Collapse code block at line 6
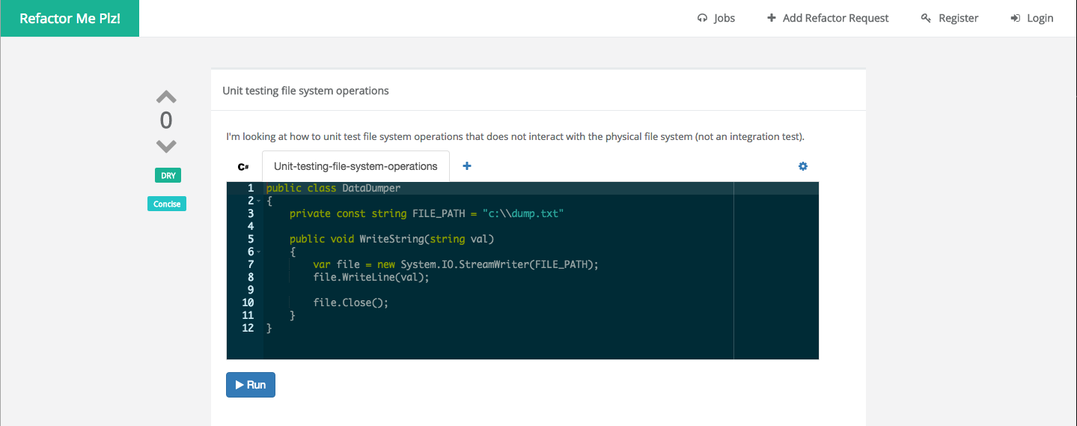The image size is (1077, 426). [x=258, y=252]
